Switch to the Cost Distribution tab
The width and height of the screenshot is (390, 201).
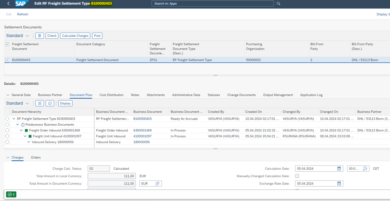click(x=111, y=95)
